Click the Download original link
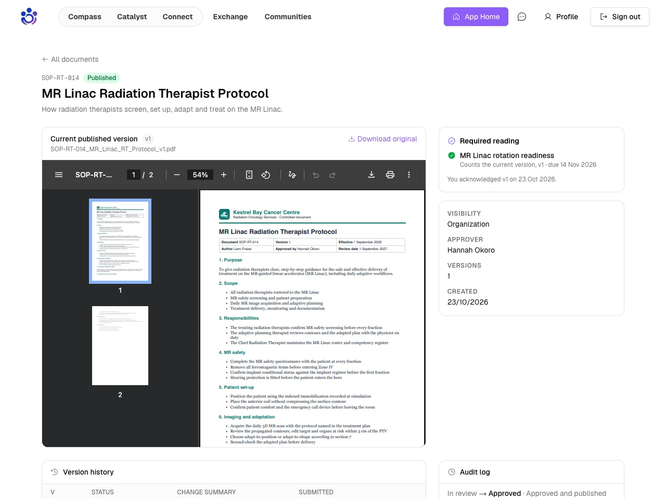Image resolution: width=666 pixels, height=499 pixels. (x=383, y=139)
